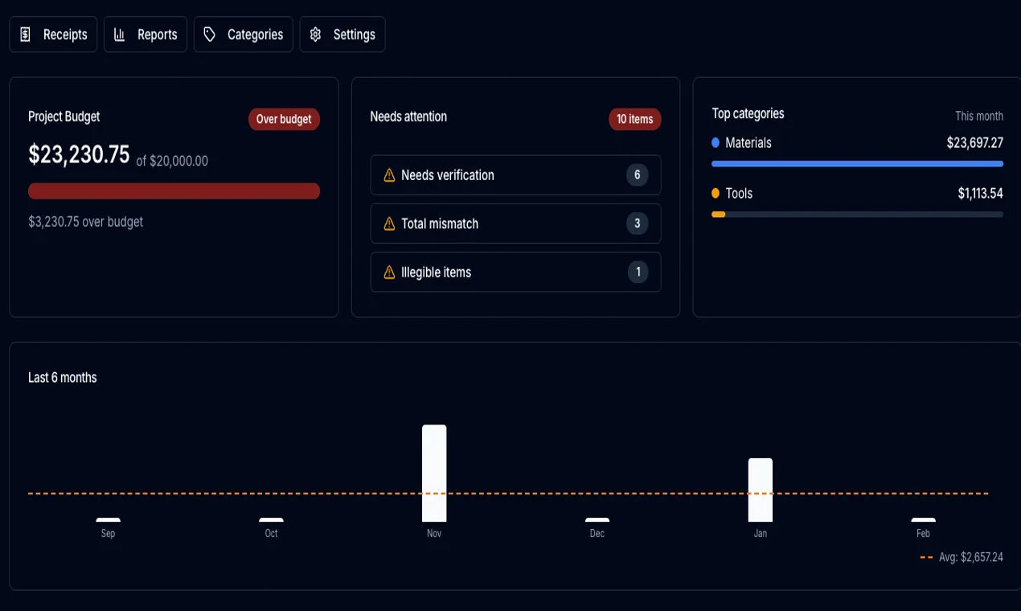Switch to the Categories tab
The width and height of the screenshot is (1021, 611).
[x=244, y=35]
